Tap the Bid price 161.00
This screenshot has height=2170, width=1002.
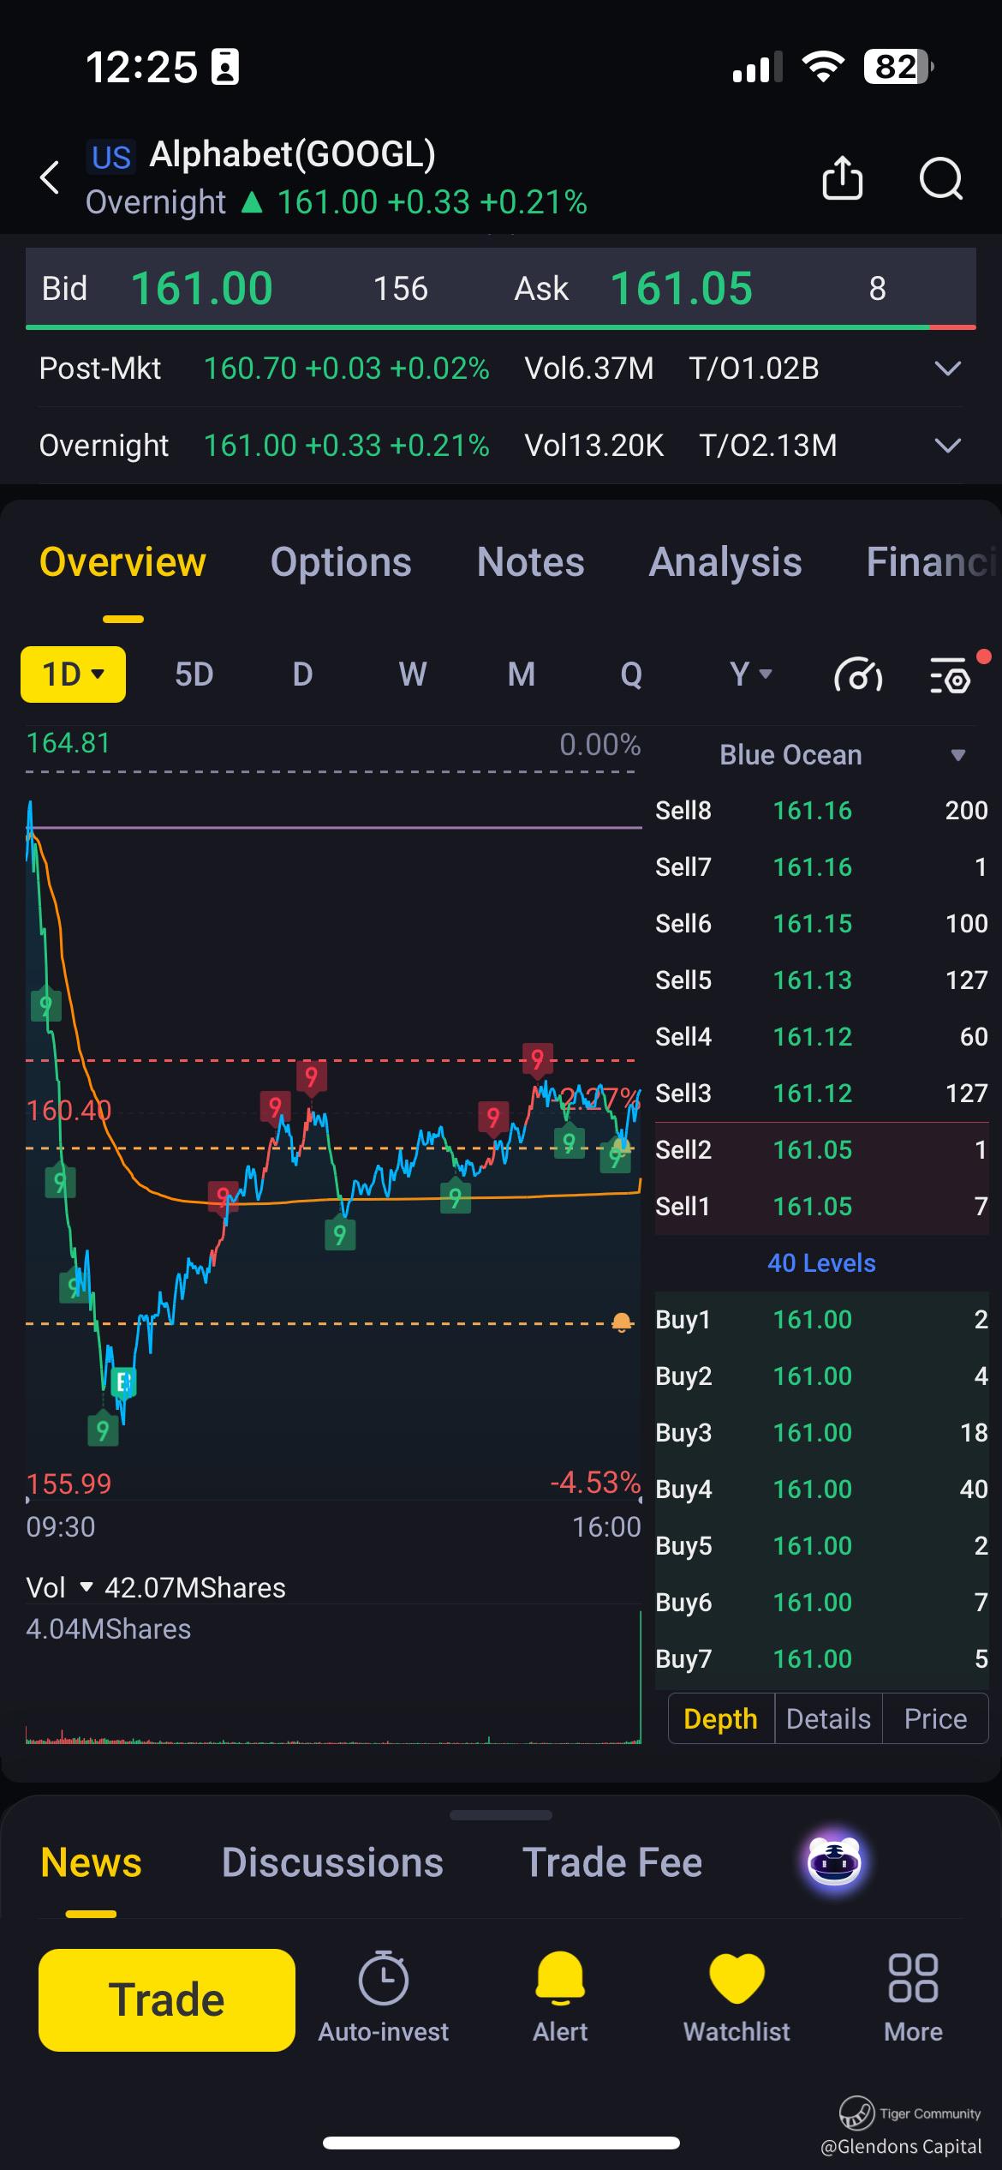point(201,288)
